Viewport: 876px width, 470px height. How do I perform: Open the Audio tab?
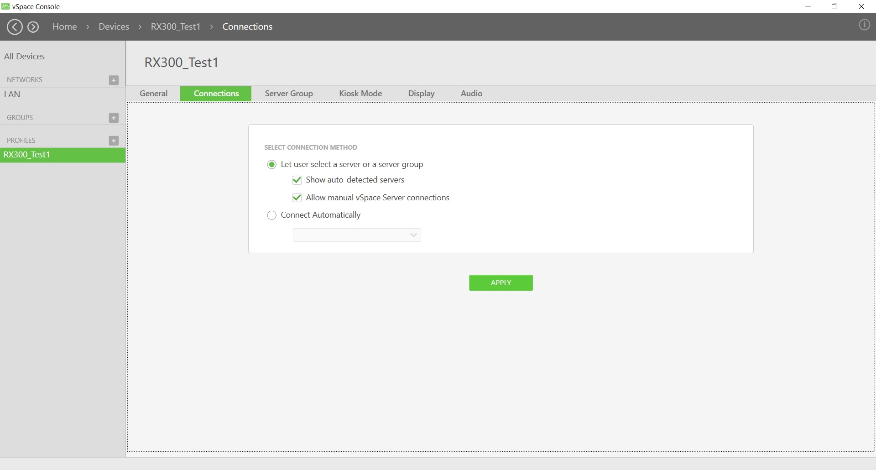(x=471, y=94)
